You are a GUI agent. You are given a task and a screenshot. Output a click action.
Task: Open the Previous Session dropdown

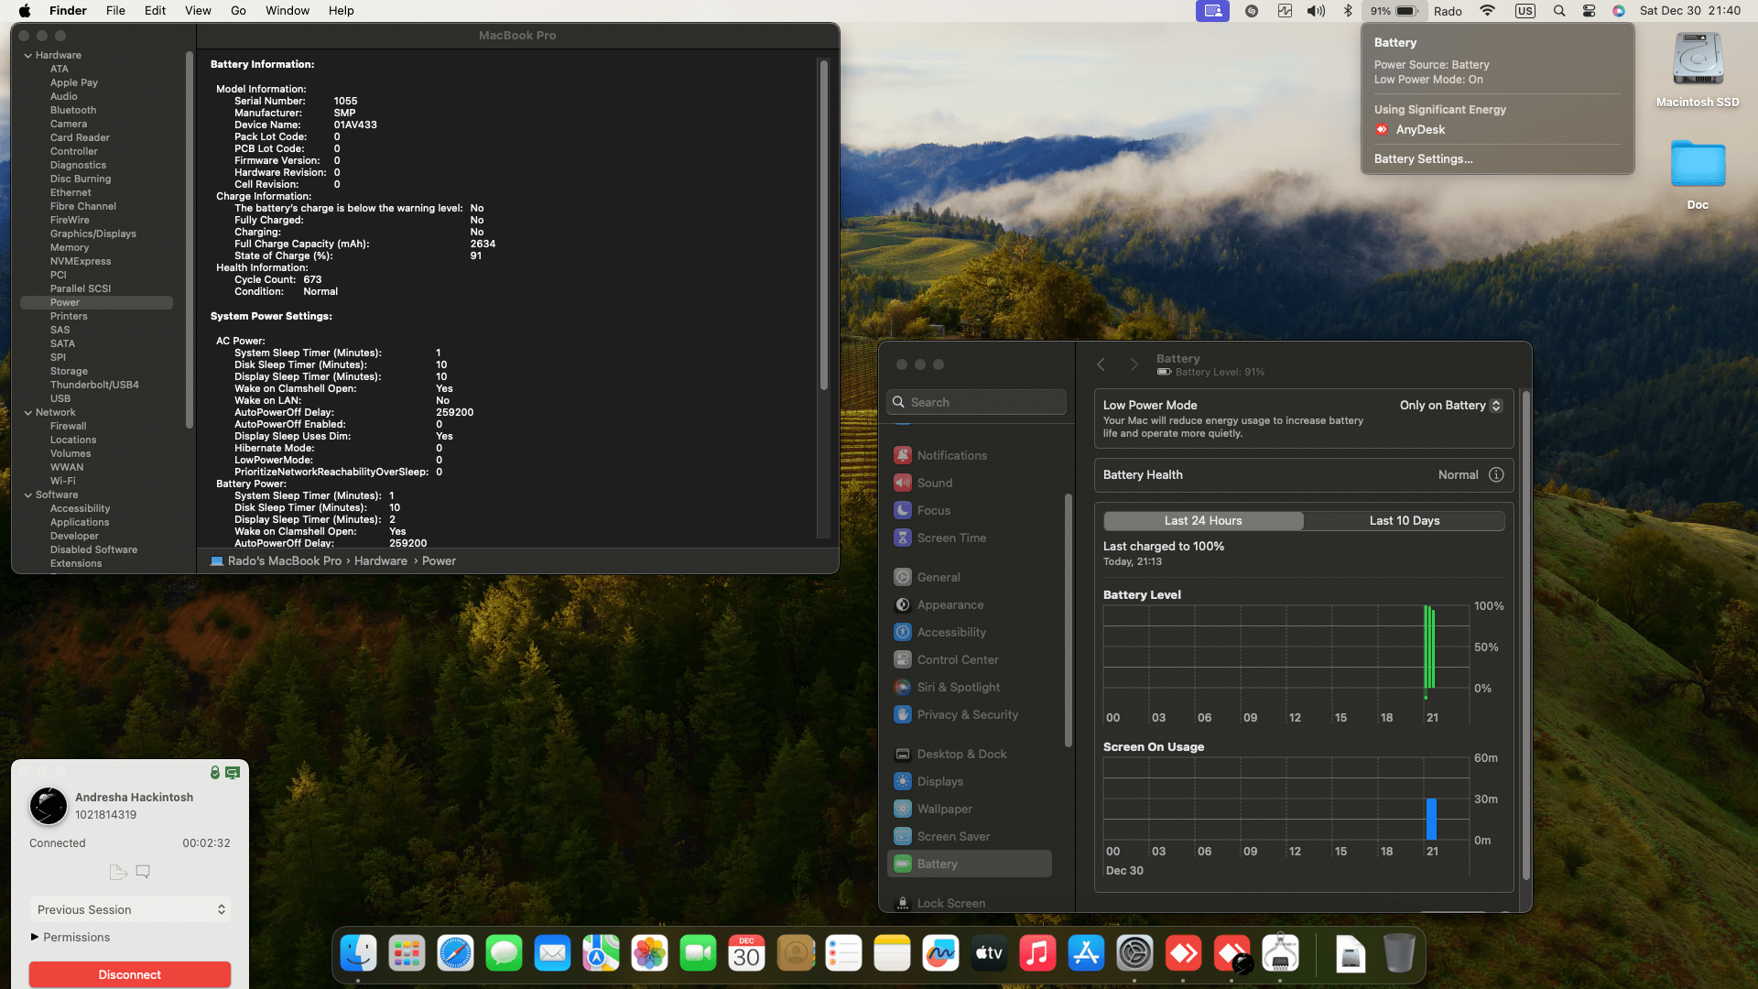click(x=130, y=909)
